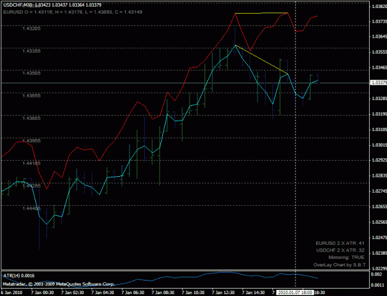Viewport: 387px width, 296px height.
Task: Click the 1.03289 price scale value
Action: click(x=380, y=98)
